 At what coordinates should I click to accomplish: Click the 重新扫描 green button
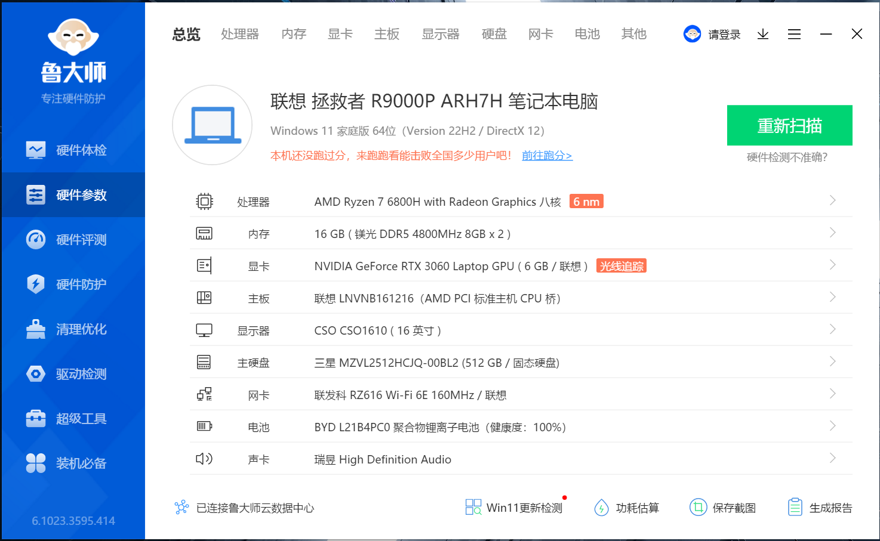pos(789,125)
